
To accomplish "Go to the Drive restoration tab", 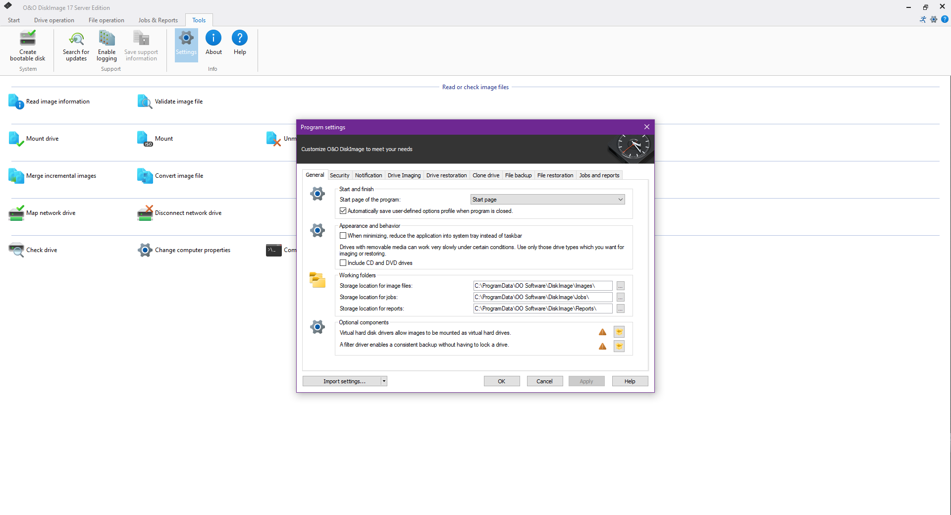I will click(x=446, y=175).
